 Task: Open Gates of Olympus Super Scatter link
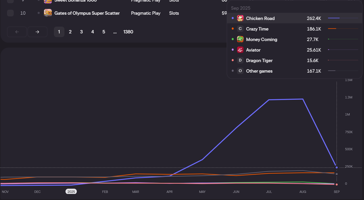point(87,13)
